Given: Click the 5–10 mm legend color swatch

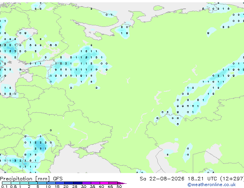Looking at the screenshot, I should (42, 183).
